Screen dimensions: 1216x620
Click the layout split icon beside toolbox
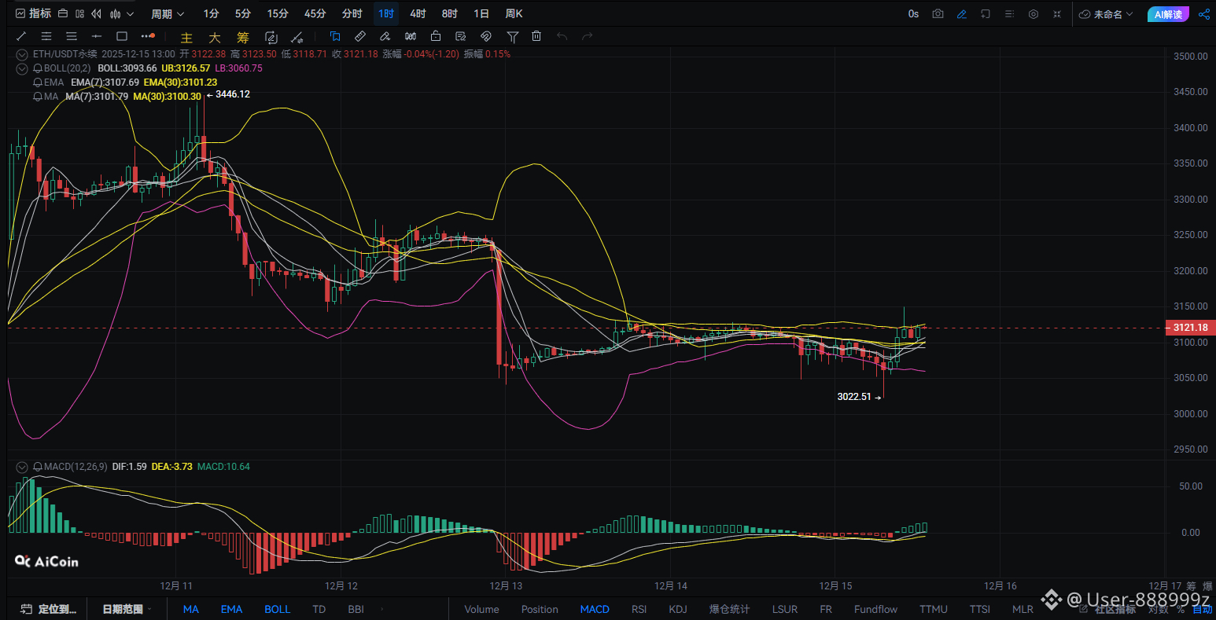[x=79, y=13]
